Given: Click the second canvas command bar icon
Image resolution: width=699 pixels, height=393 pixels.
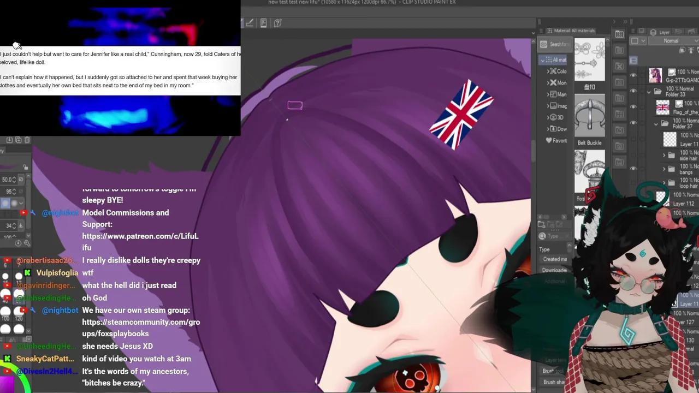Looking at the screenshot, I should 264,23.
